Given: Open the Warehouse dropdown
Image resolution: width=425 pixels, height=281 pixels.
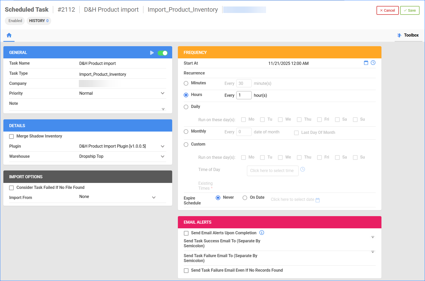Looking at the screenshot, I should [x=163, y=156].
